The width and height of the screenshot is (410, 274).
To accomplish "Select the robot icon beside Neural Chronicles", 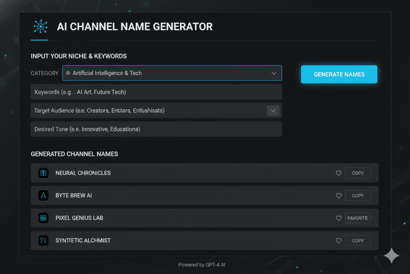I will coord(43,173).
